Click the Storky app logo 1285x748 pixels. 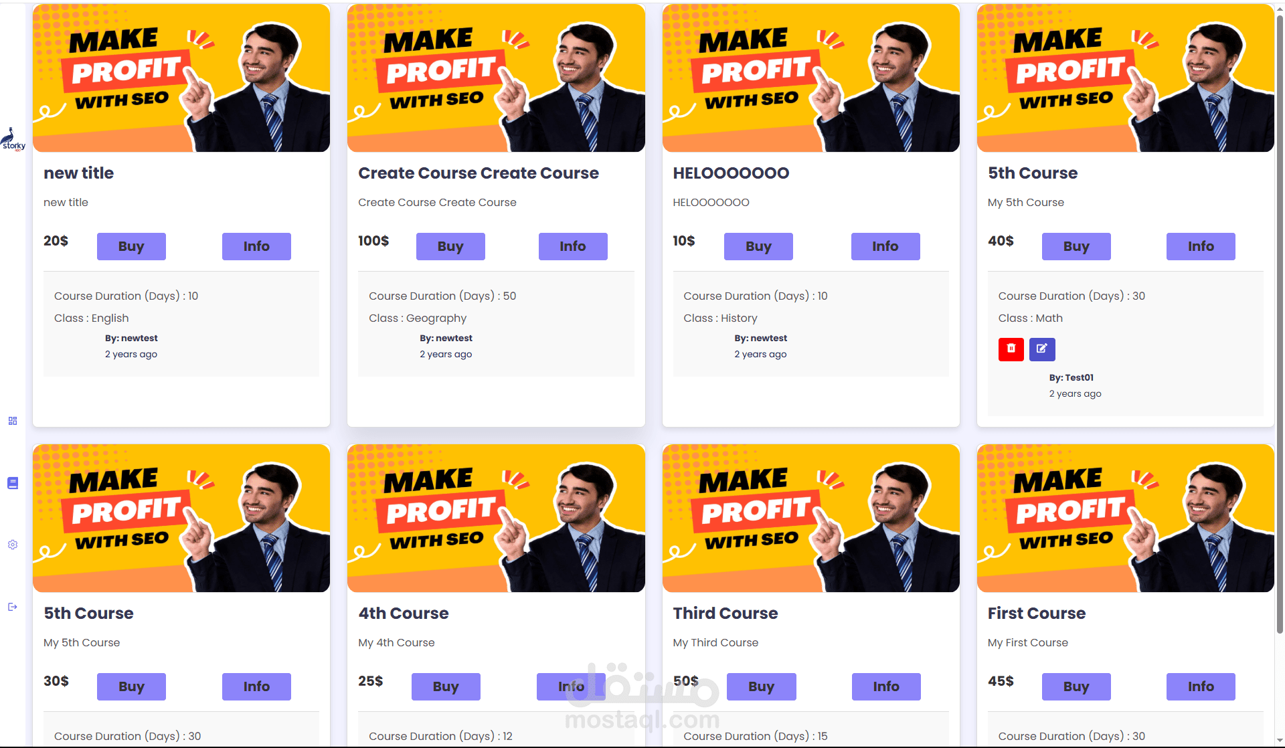13,139
